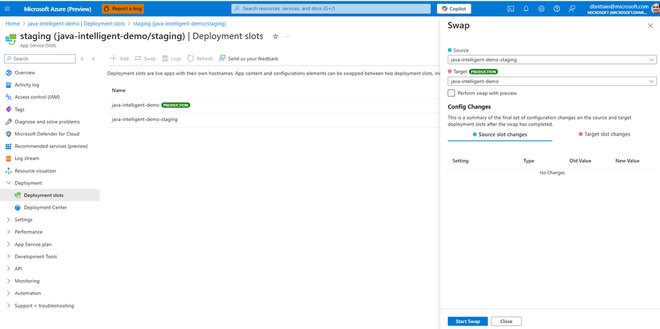The width and height of the screenshot is (660, 329).
Task: Click Start Swap button
Action: coord(468,322)
